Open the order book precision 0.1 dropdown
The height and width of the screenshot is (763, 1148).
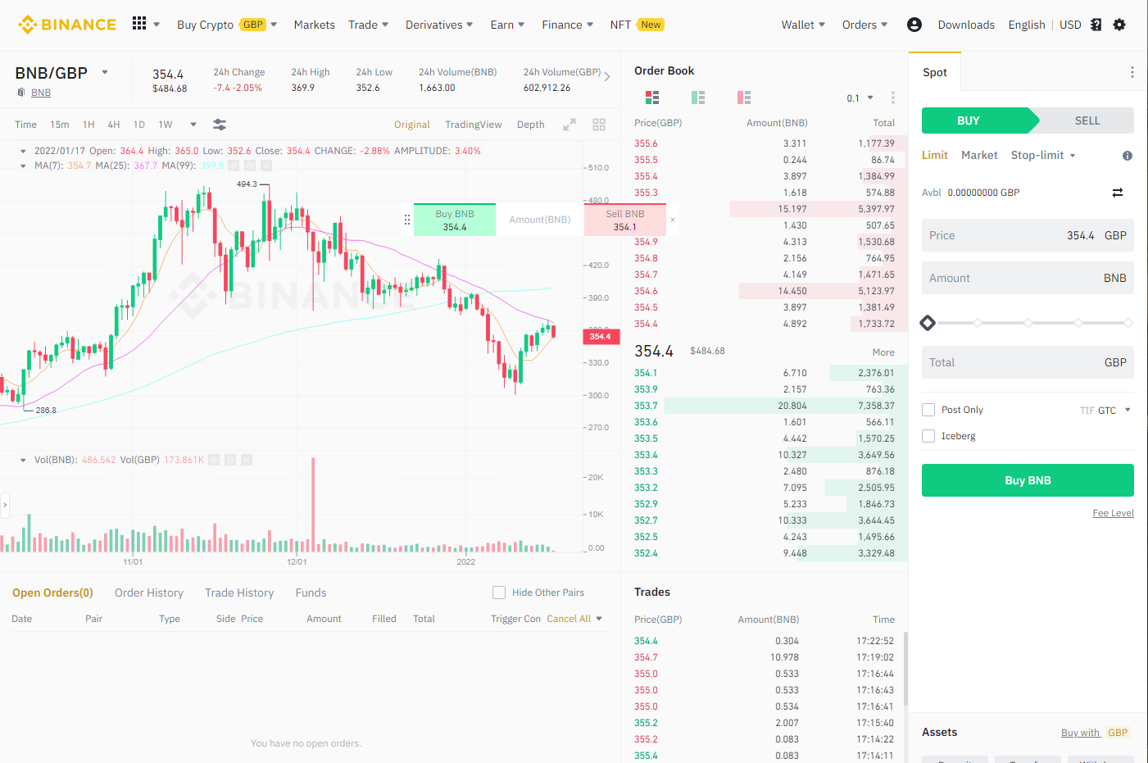(859, 97)
